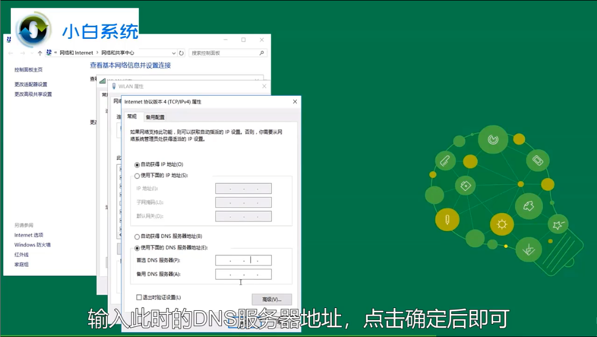This screenshot has width=597, height=337.
Task: Click the back arrow in Control Panel
Action: click(11, 53)
